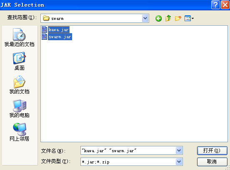Open My Documents (我的文档)
Screen dimensions: 230x170
tap(19, 85)
